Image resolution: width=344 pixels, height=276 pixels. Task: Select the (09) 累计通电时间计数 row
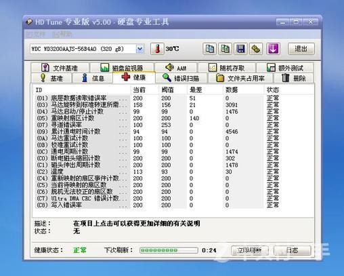pyautogui.click(x=173, y=132)
